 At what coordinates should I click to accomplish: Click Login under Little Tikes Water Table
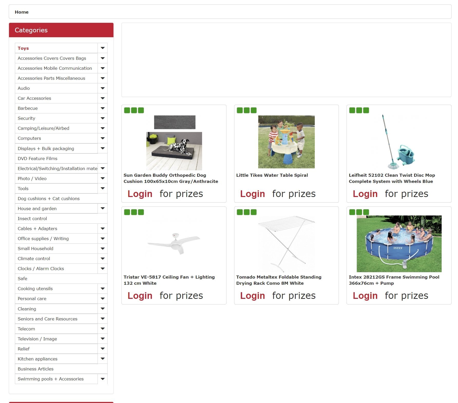tap(253, 194)
